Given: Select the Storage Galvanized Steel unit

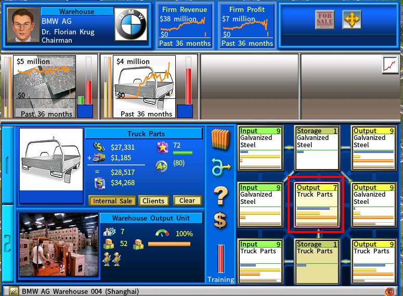Looking at the screenshot, I should 317,148.
